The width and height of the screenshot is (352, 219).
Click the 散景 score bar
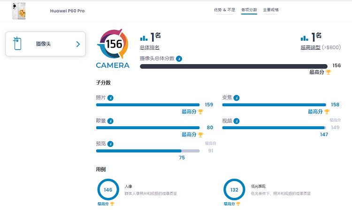pyautogui.click(x=148, y=128)
